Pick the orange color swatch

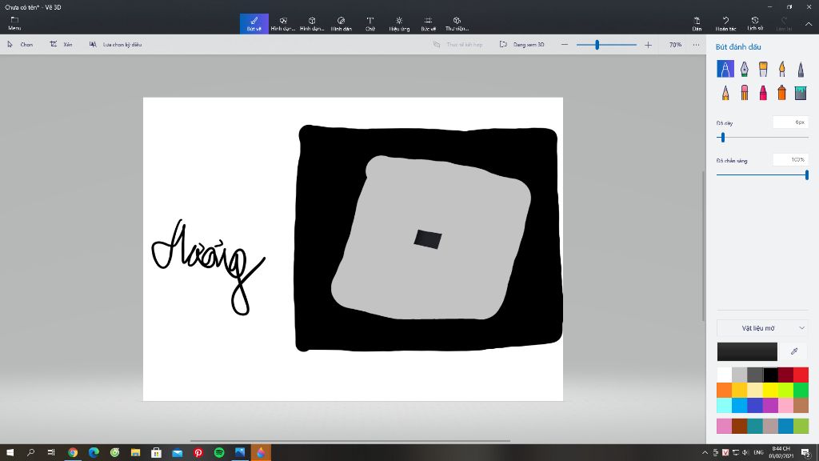pos(724,390)
